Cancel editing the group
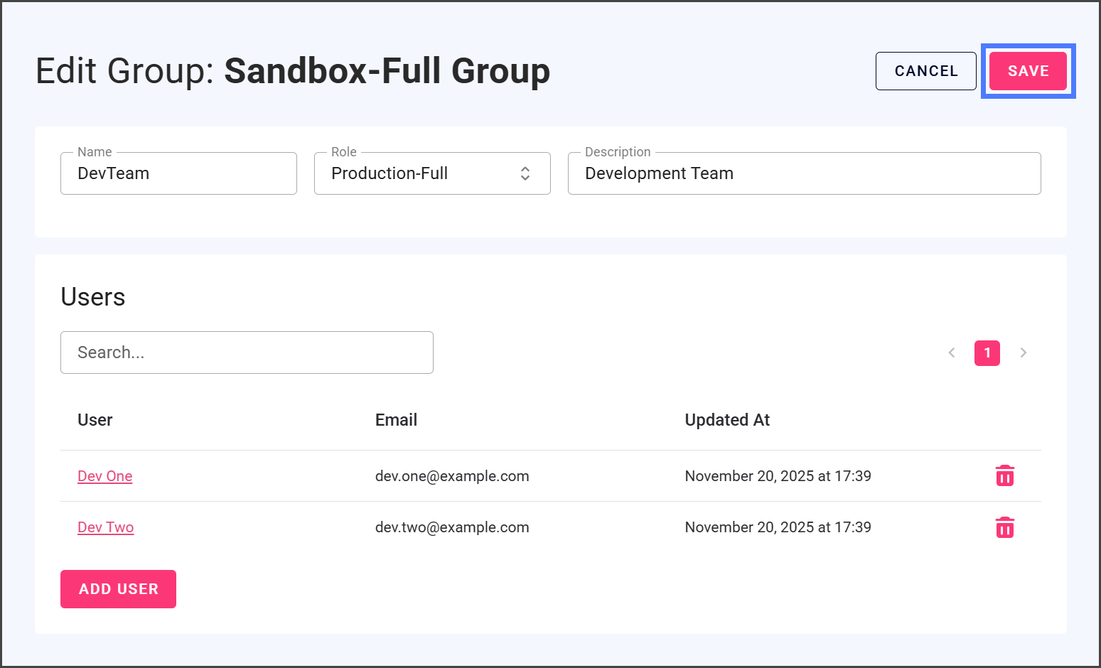 [925, 71]
